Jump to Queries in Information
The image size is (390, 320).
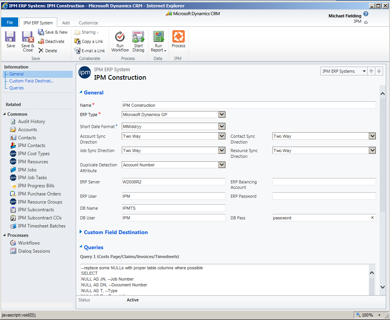point(16,88)
